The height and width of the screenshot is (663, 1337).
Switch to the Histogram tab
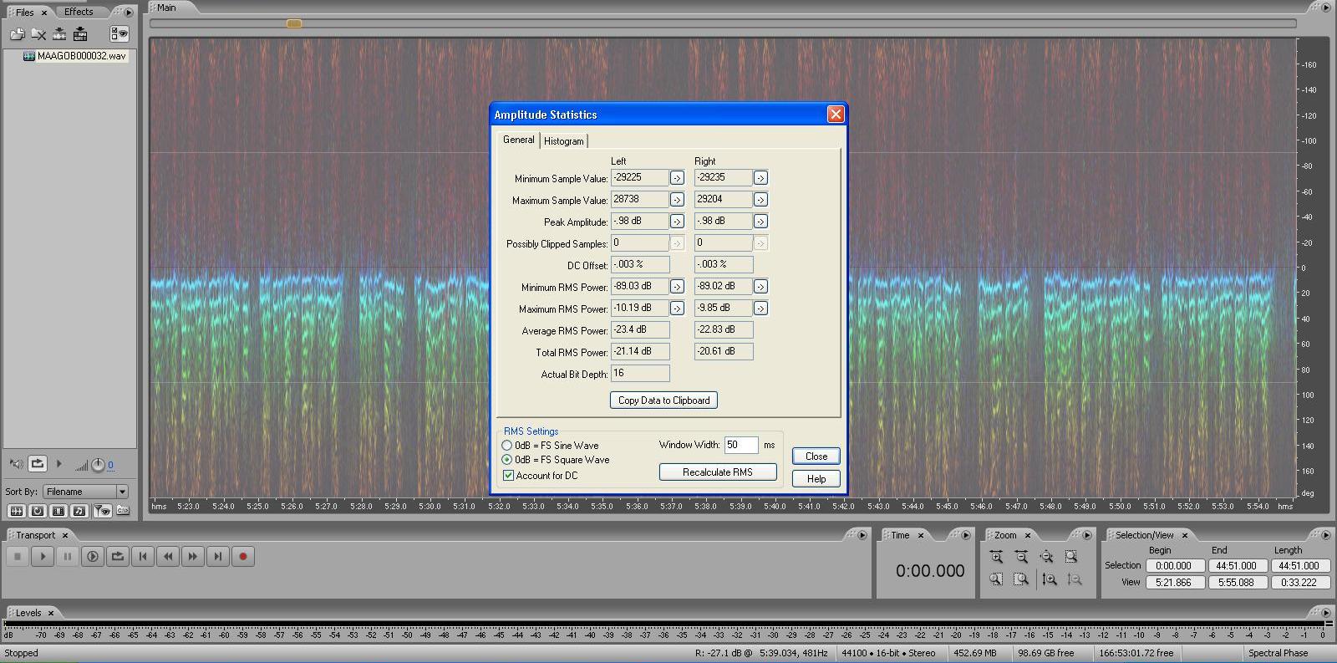tap(564, 141)
